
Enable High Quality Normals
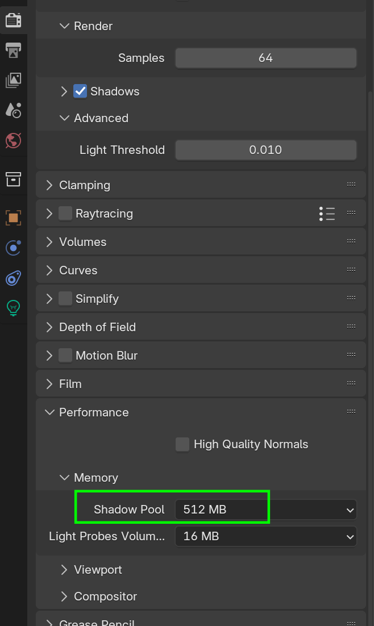(x=182, y=444)
